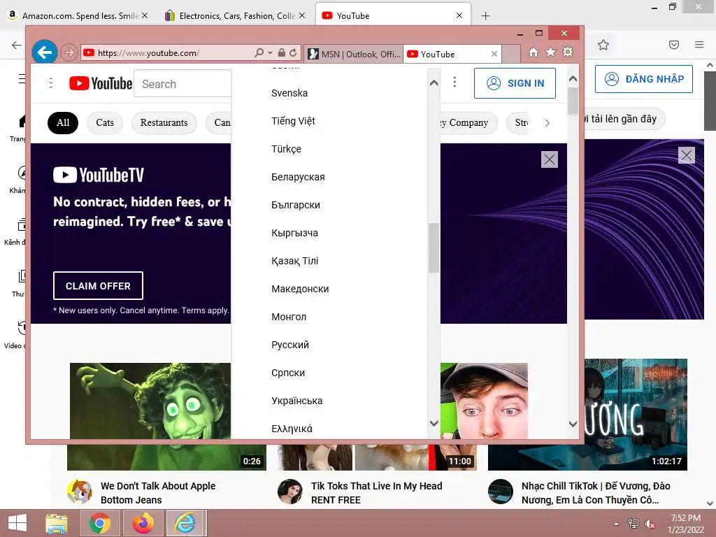Viewport: 716px width, 537px height.
Task: Open Internet Explorer from taskbar
Action: tap(185, 523)
